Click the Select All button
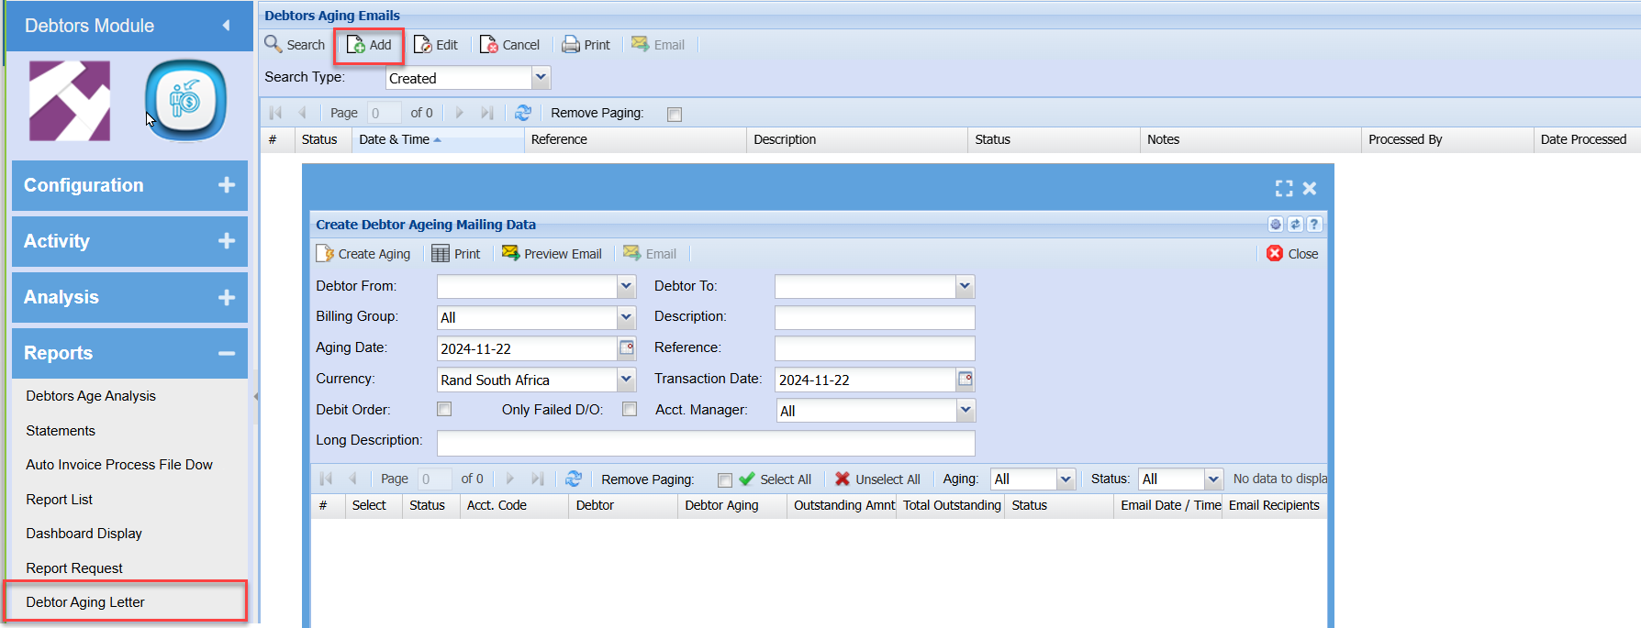 point(776,479)
